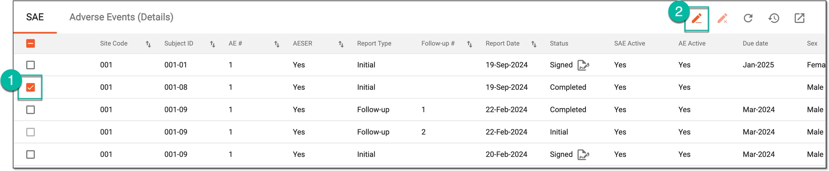Screen dimensions: 829x171
Task: Click the Status column header
Action: (x=559, y=44)
